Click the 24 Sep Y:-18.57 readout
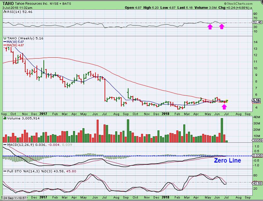 click(x=14, y=198)
